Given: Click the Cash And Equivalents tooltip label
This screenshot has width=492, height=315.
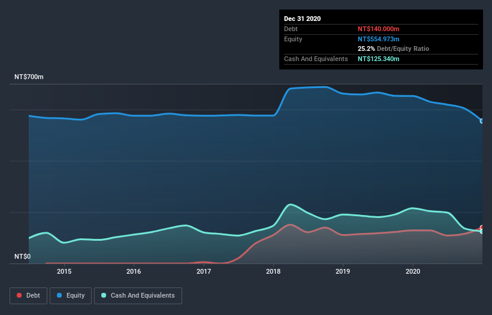Looking at the screenshot, I should (316, 59).
